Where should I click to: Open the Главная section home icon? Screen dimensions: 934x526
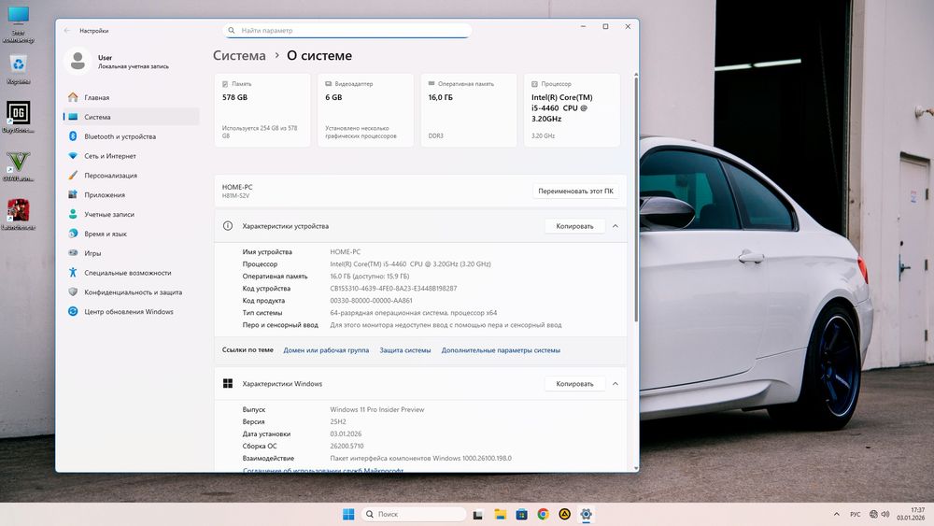click(73, 97)
